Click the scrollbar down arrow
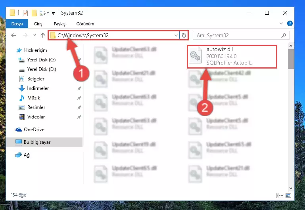Viewport: 305px width, 210px height. click(x=291, y=188)
